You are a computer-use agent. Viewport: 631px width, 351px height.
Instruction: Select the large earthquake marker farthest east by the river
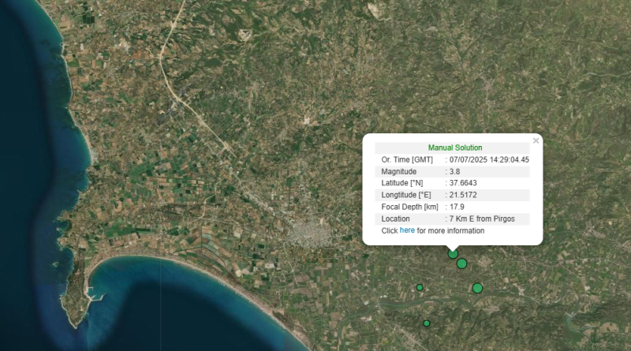(477, 288)
